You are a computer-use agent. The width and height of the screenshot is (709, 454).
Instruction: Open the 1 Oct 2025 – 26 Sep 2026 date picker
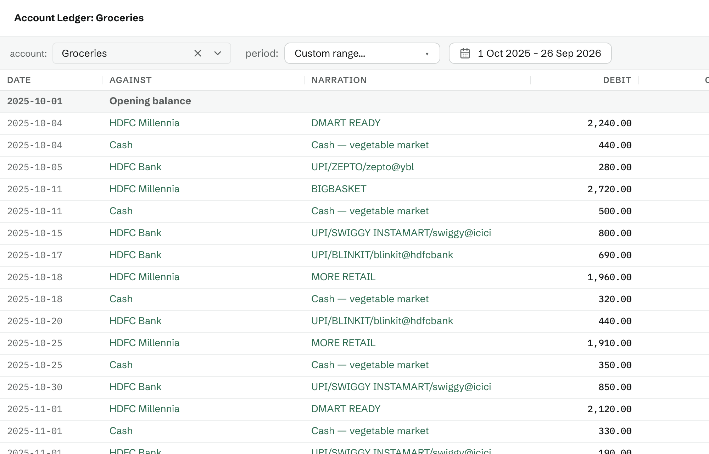pyautogui.click(x=530, y=53)
